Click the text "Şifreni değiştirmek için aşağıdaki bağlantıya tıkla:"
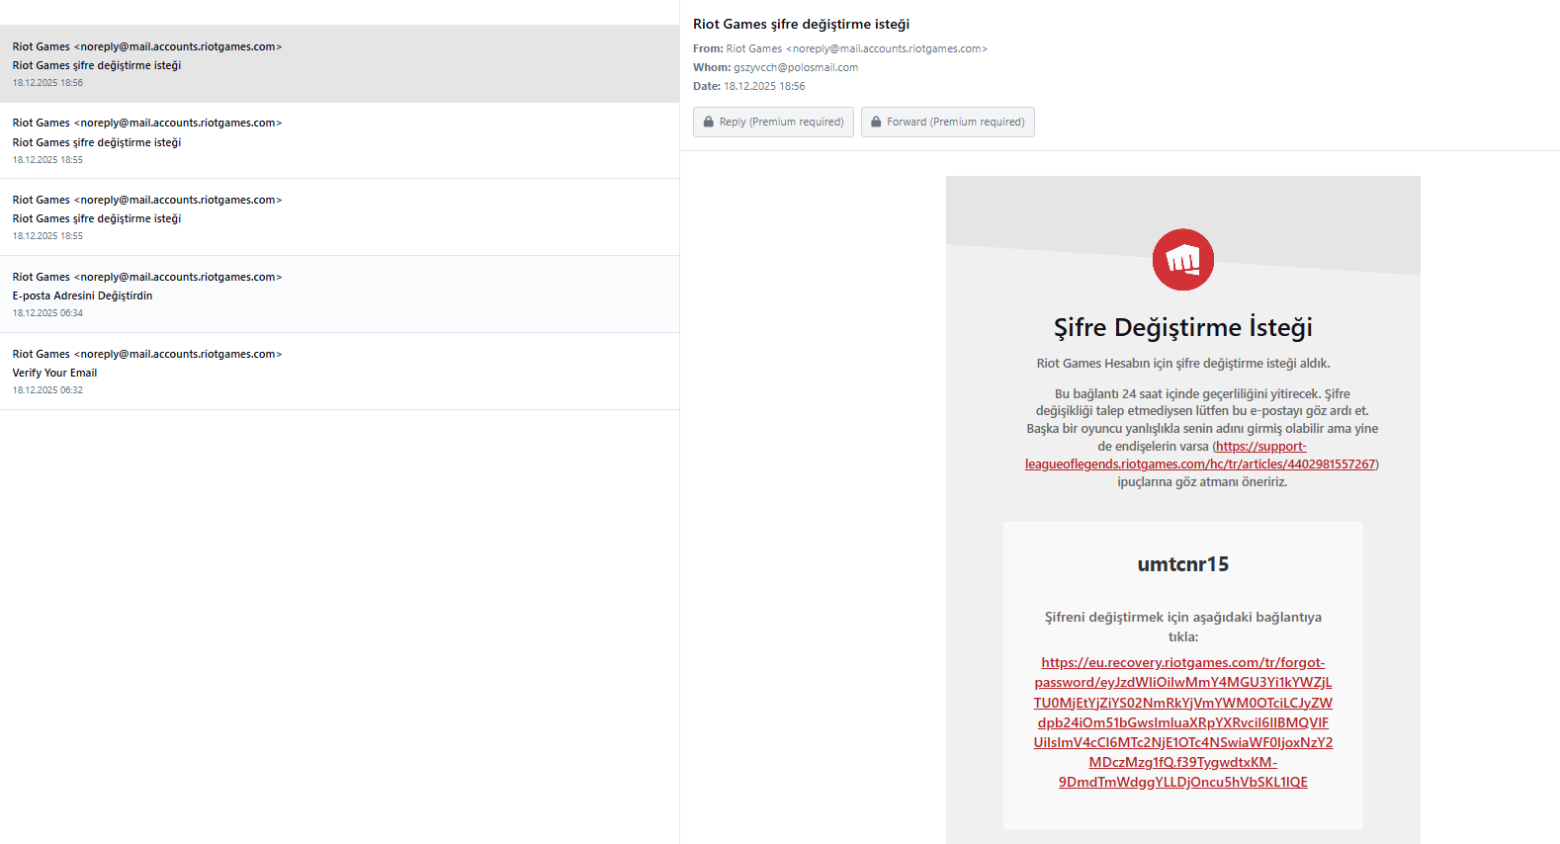Image resolution: width=1560 pixels, height=844 pixels. pyautogui.click(x=1183, y=627)
